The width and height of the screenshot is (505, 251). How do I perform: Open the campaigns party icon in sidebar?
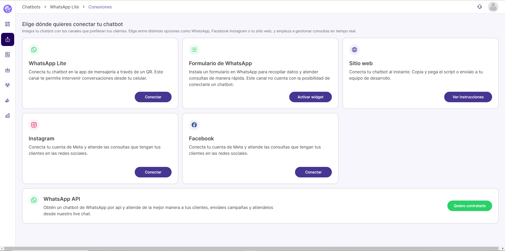8,100
